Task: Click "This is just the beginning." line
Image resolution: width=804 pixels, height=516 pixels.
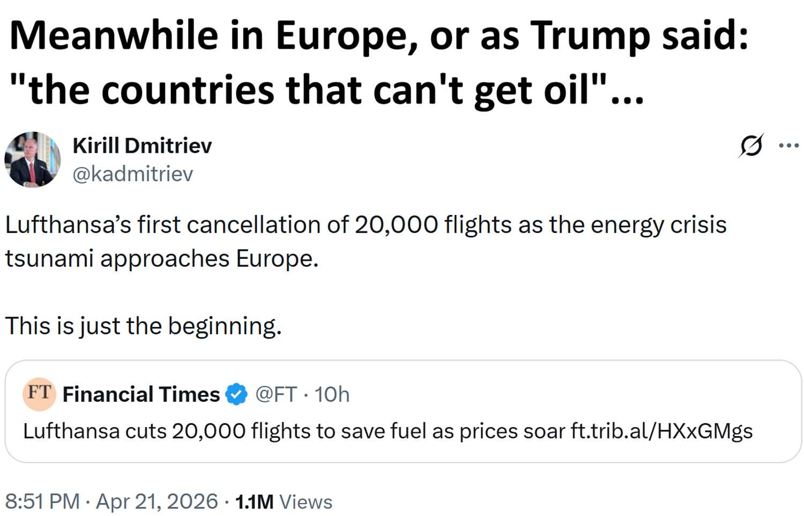Action: (x=143, y=326)
